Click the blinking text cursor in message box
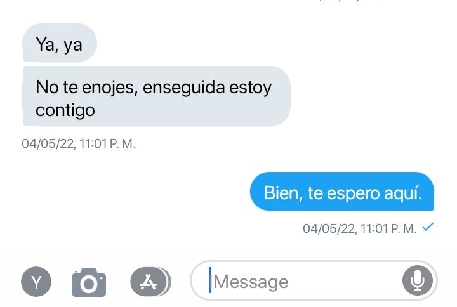 pos(210,280)
